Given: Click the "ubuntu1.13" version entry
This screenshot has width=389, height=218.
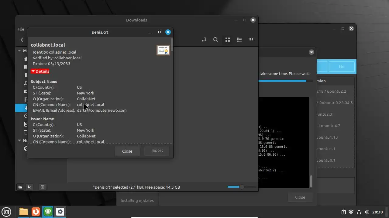Looking at the screenshot, I should tap(327, 137).
